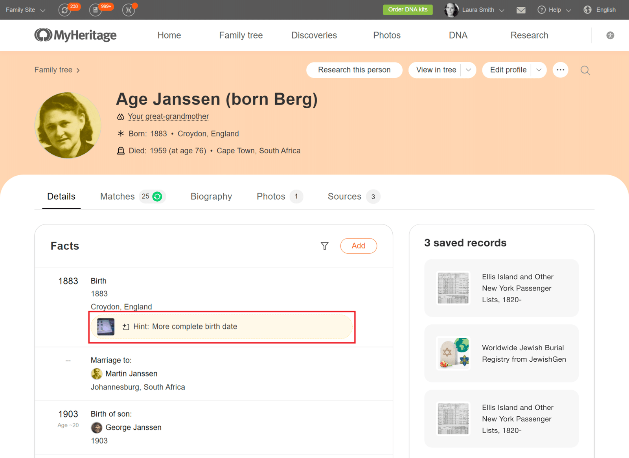Open the mail inbox envelope icon
The width and height of the screenshot is (629, 458).
coord(521,10)
